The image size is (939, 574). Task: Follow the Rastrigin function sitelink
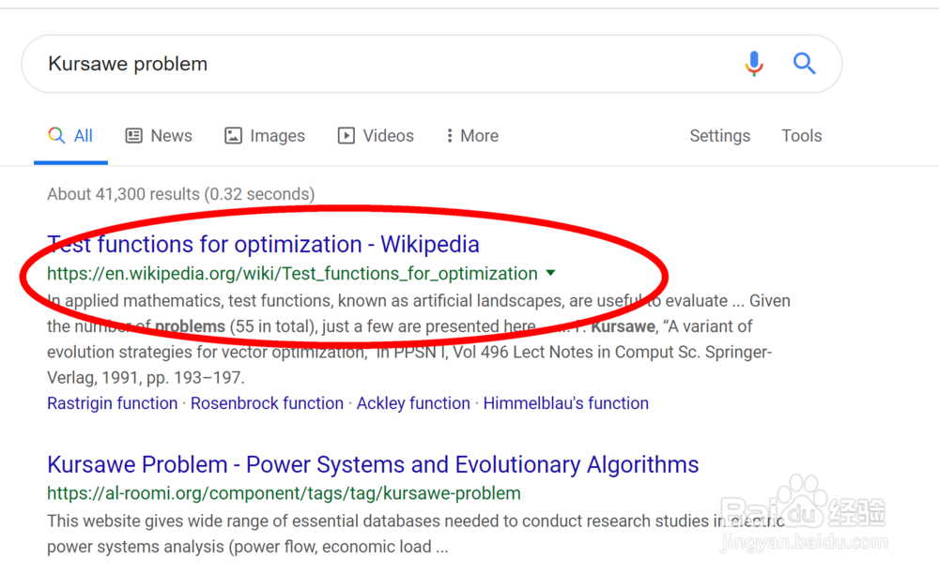112,403
